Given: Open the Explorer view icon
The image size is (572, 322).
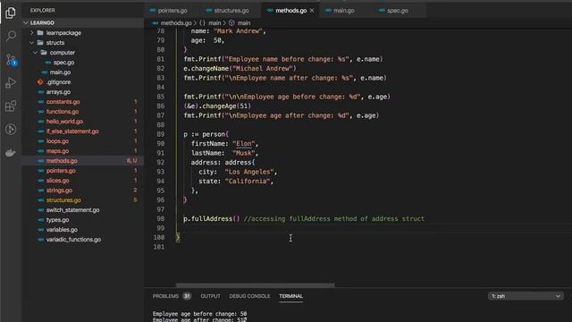Looking at the screenshot, I should point(11,13).
